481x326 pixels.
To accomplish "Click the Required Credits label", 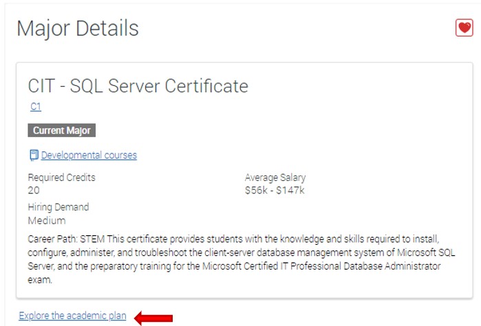I will click(62, 177).
